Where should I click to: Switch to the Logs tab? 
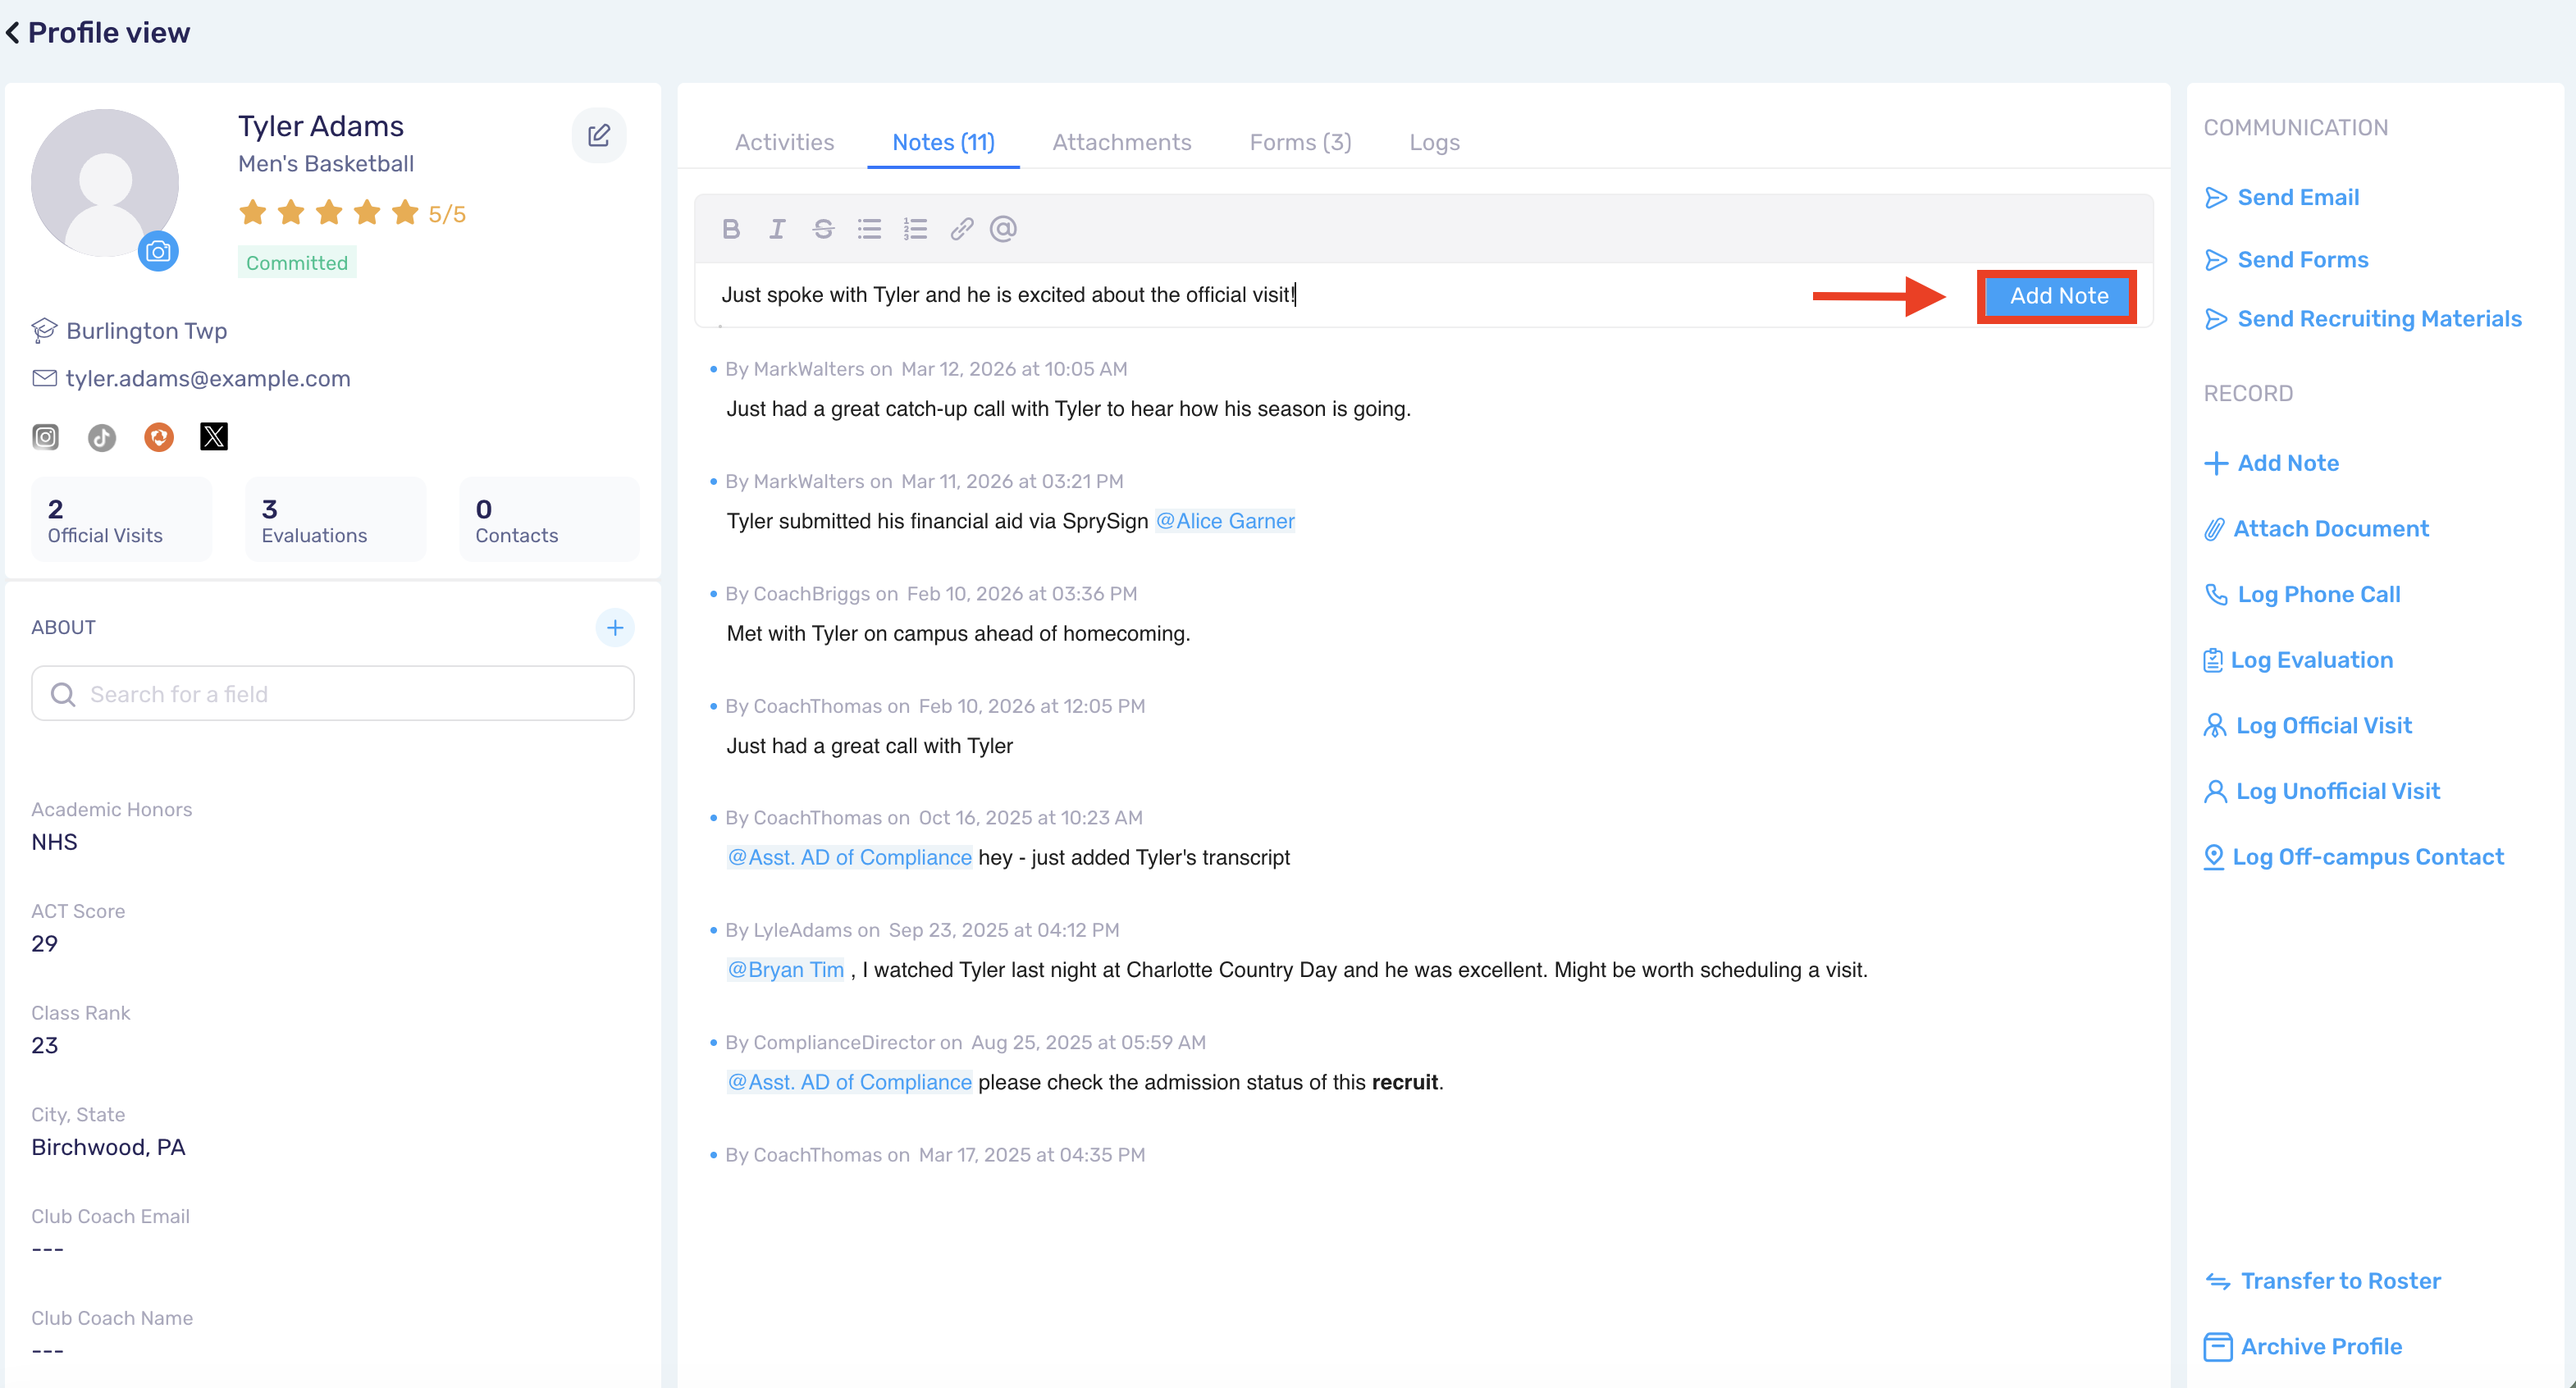[1434, 142]
